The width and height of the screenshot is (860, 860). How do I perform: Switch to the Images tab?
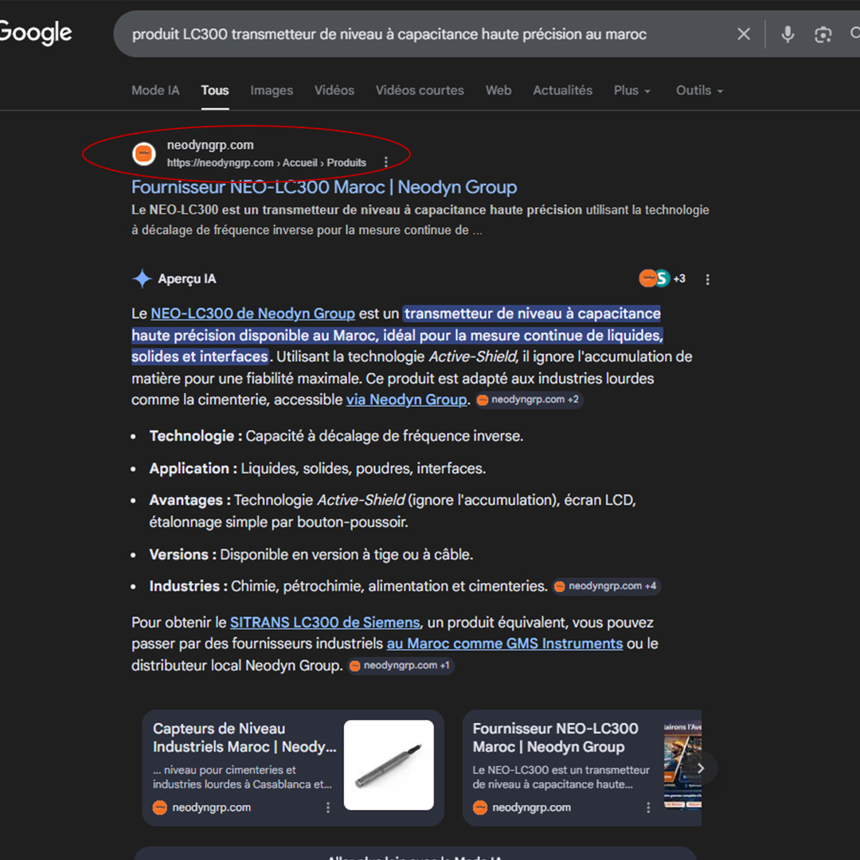tap(272, 91)
